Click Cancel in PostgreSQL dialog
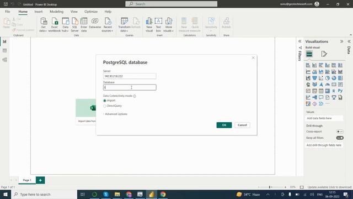The image size is (353, 199). click(242, 125)
